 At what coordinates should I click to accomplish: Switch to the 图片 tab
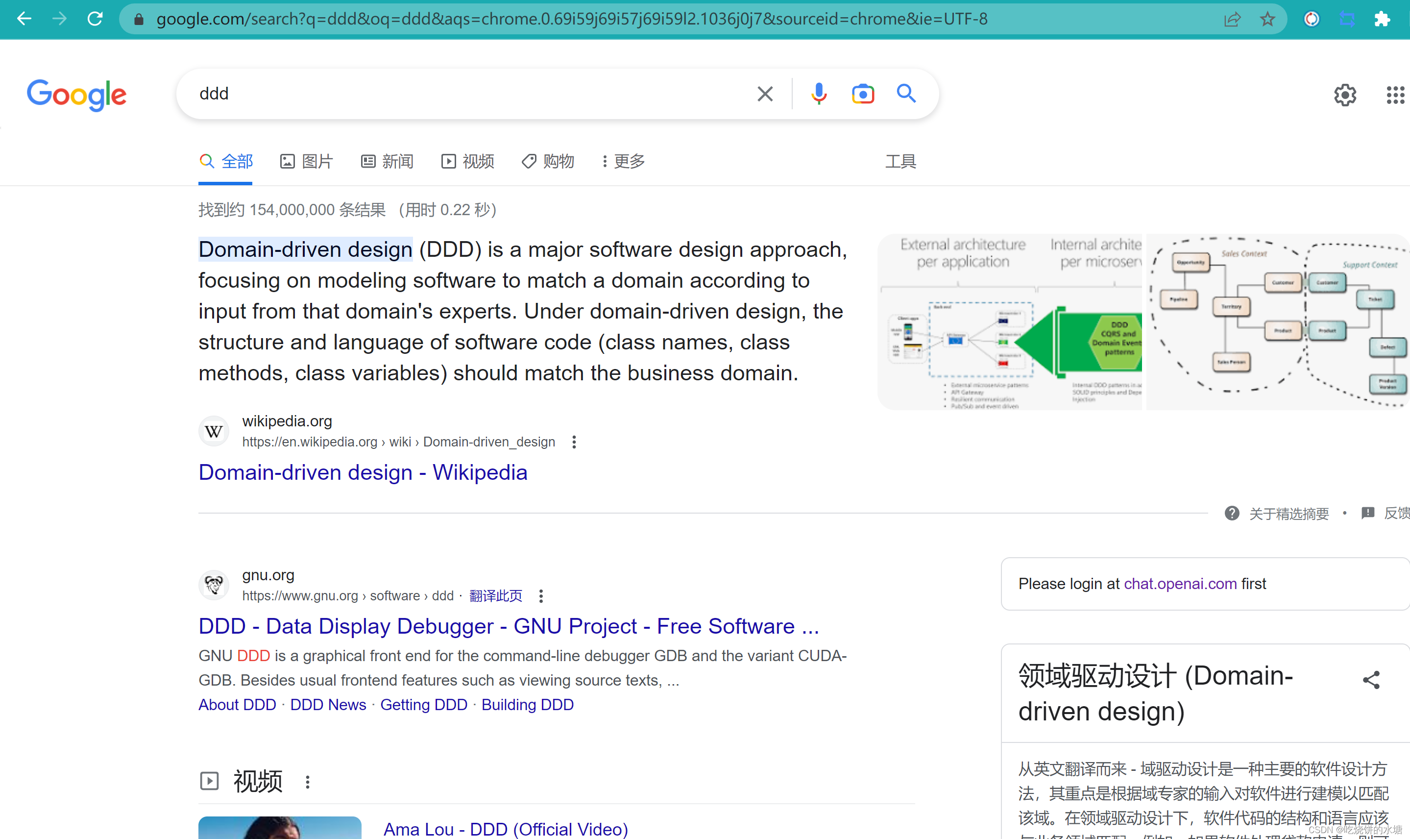pyautogui.click(x=307, y=162)
